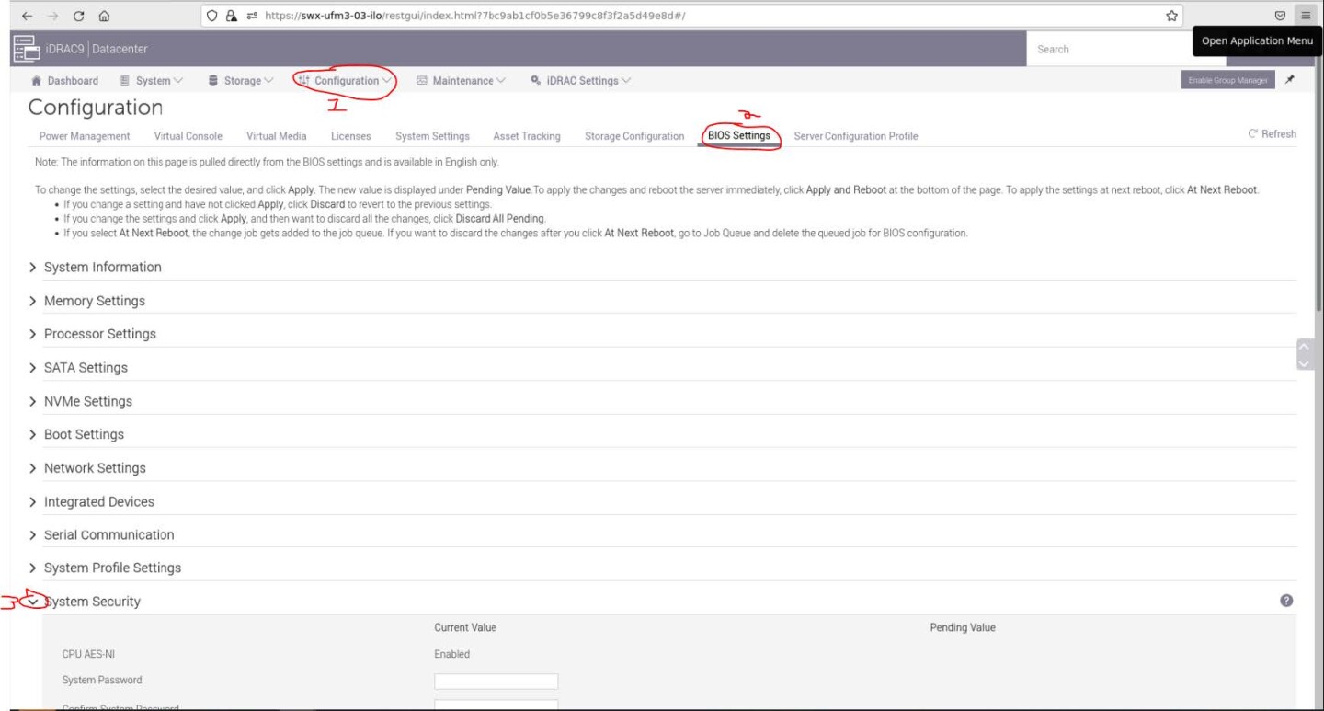Screen dimensions: 1324x711
Task: Open the Maintenance dropdown menu
Action: pos(462,81)
